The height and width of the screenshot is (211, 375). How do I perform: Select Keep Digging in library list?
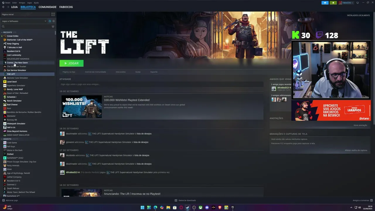pos(13,44)
